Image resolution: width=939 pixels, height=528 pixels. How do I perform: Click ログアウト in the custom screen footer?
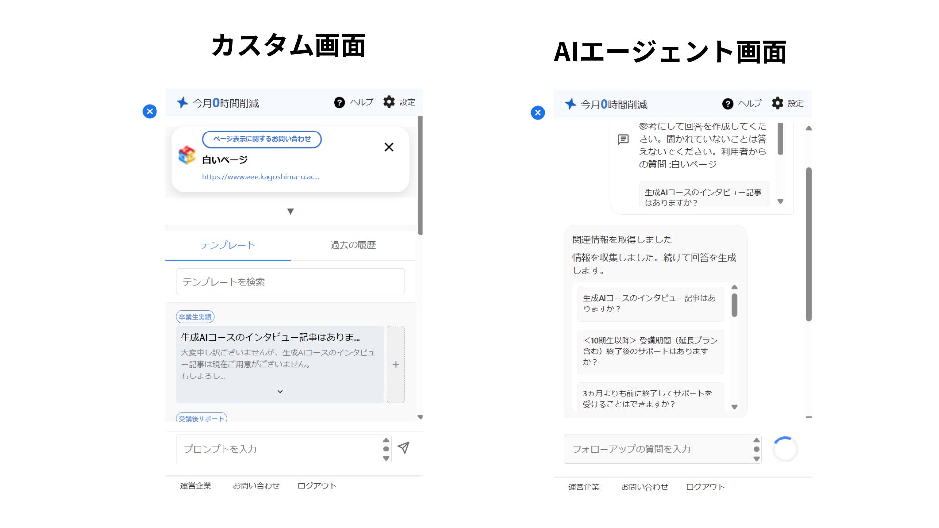[x=317, y=485]
